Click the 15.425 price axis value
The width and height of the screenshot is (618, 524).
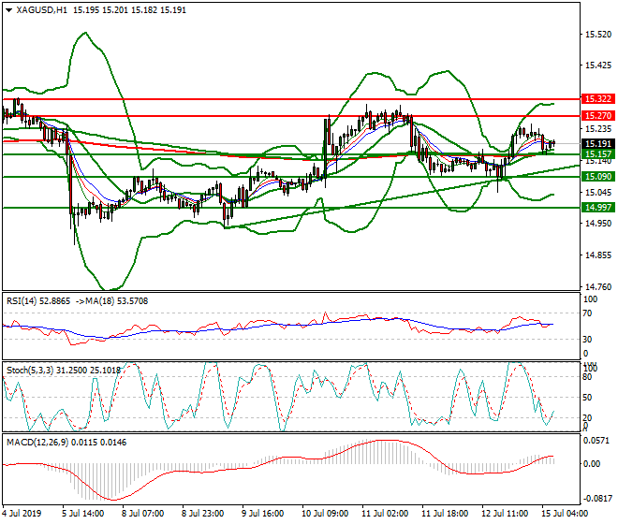598,65
